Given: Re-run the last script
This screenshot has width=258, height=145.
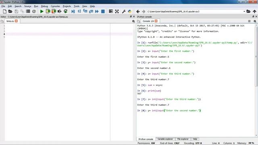Looking at the screenshot, I should coord(66,11).
